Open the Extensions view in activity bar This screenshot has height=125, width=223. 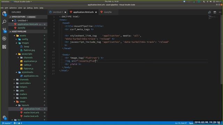[4, 47]
